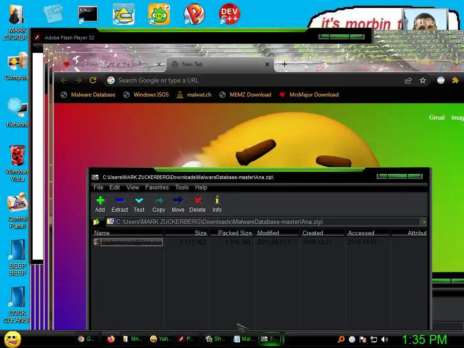Screen dimensions: 464x348
Task: Expand the 7-Zip address path dropdown
Action: coord(424,222)
